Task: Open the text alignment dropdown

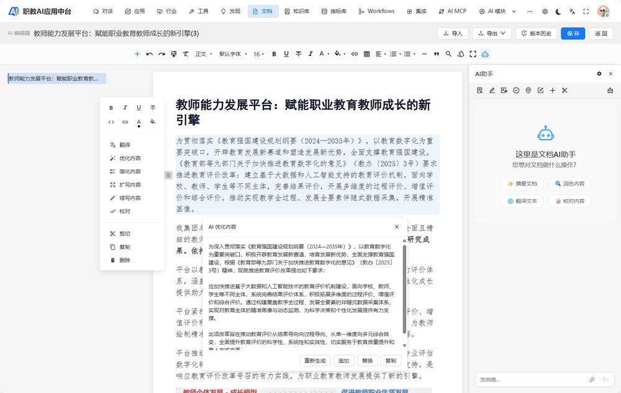Action: 381,54
